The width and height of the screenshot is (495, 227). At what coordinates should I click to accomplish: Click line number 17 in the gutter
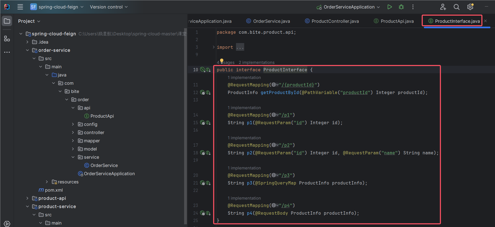pos(195,145)
